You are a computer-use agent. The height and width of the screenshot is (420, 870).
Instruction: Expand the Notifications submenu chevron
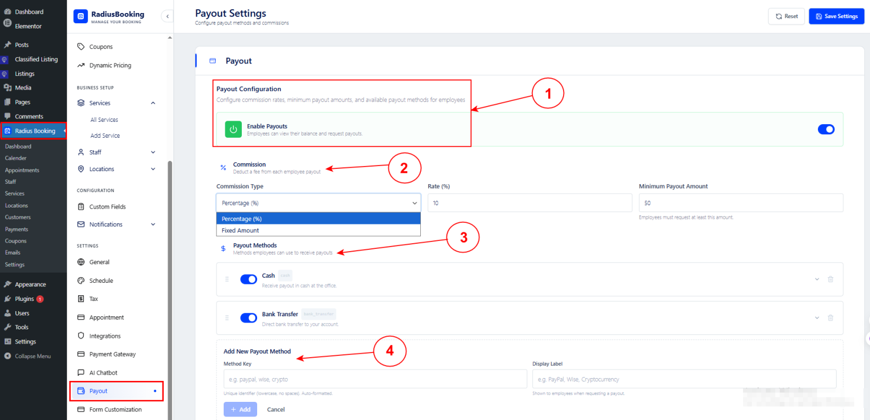pos(153,224)
